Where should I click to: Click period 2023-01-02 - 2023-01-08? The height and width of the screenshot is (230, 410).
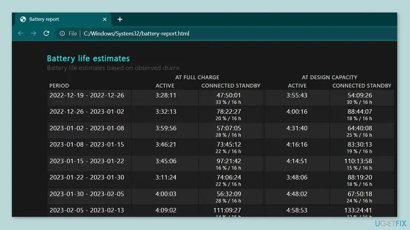(x=87, y=128)
